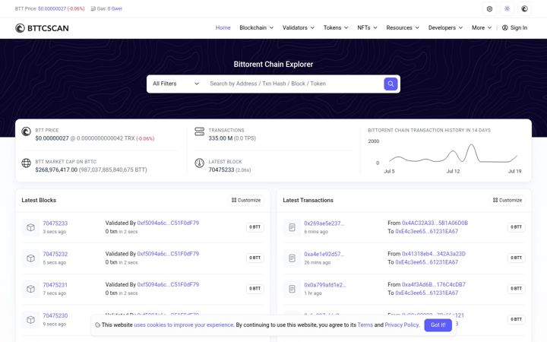
Task: Open validator address for block 70475232
Action: 168,254
